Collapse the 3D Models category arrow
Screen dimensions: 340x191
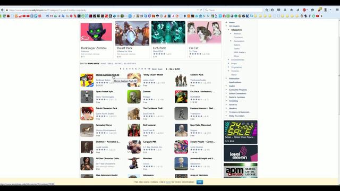point(226,26)
